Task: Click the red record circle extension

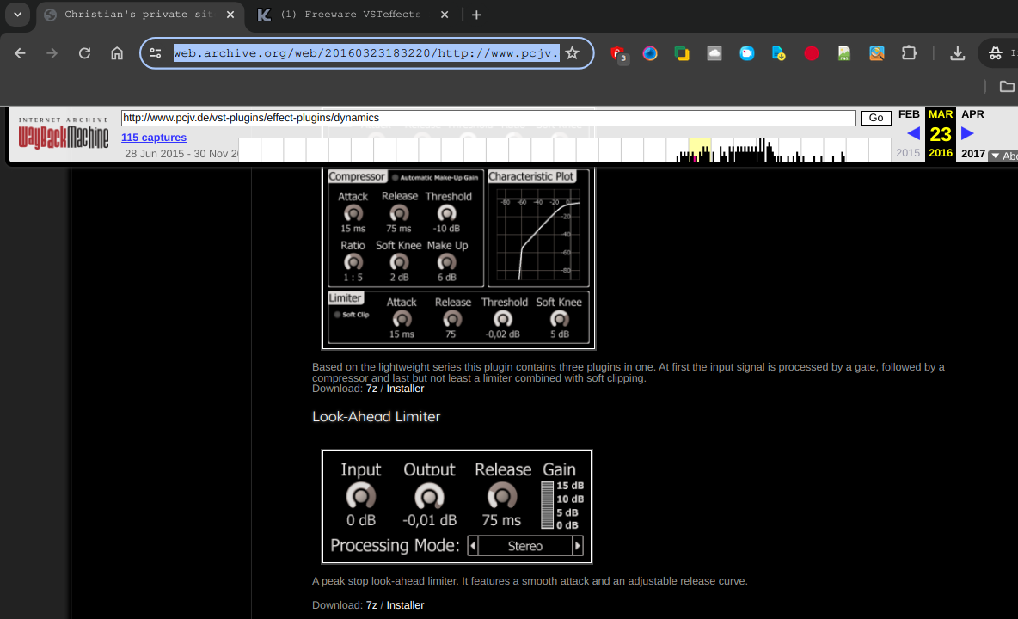Action: click(x=812, y=53)
